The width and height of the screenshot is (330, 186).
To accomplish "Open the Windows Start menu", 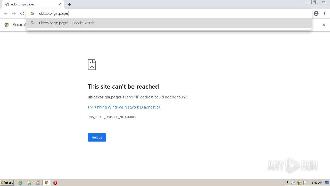I will [7, 183].
